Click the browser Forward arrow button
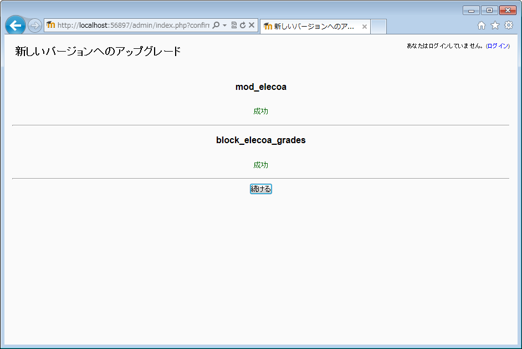 coord(34,26)
